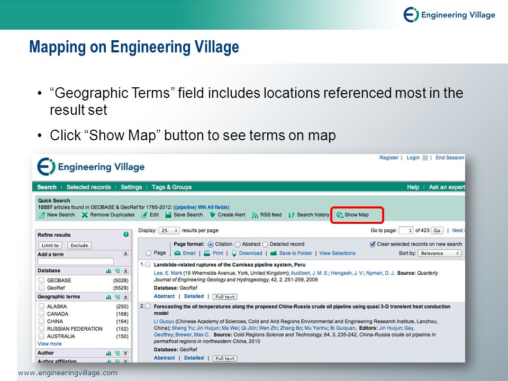Click the Search history icon
The image size is (508, 381).
click(291, 215)
